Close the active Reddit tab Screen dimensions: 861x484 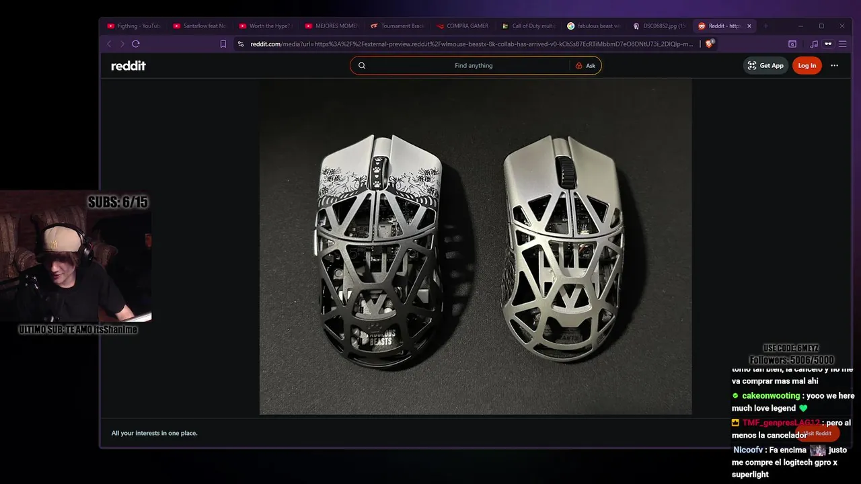(x=749, y=26)
